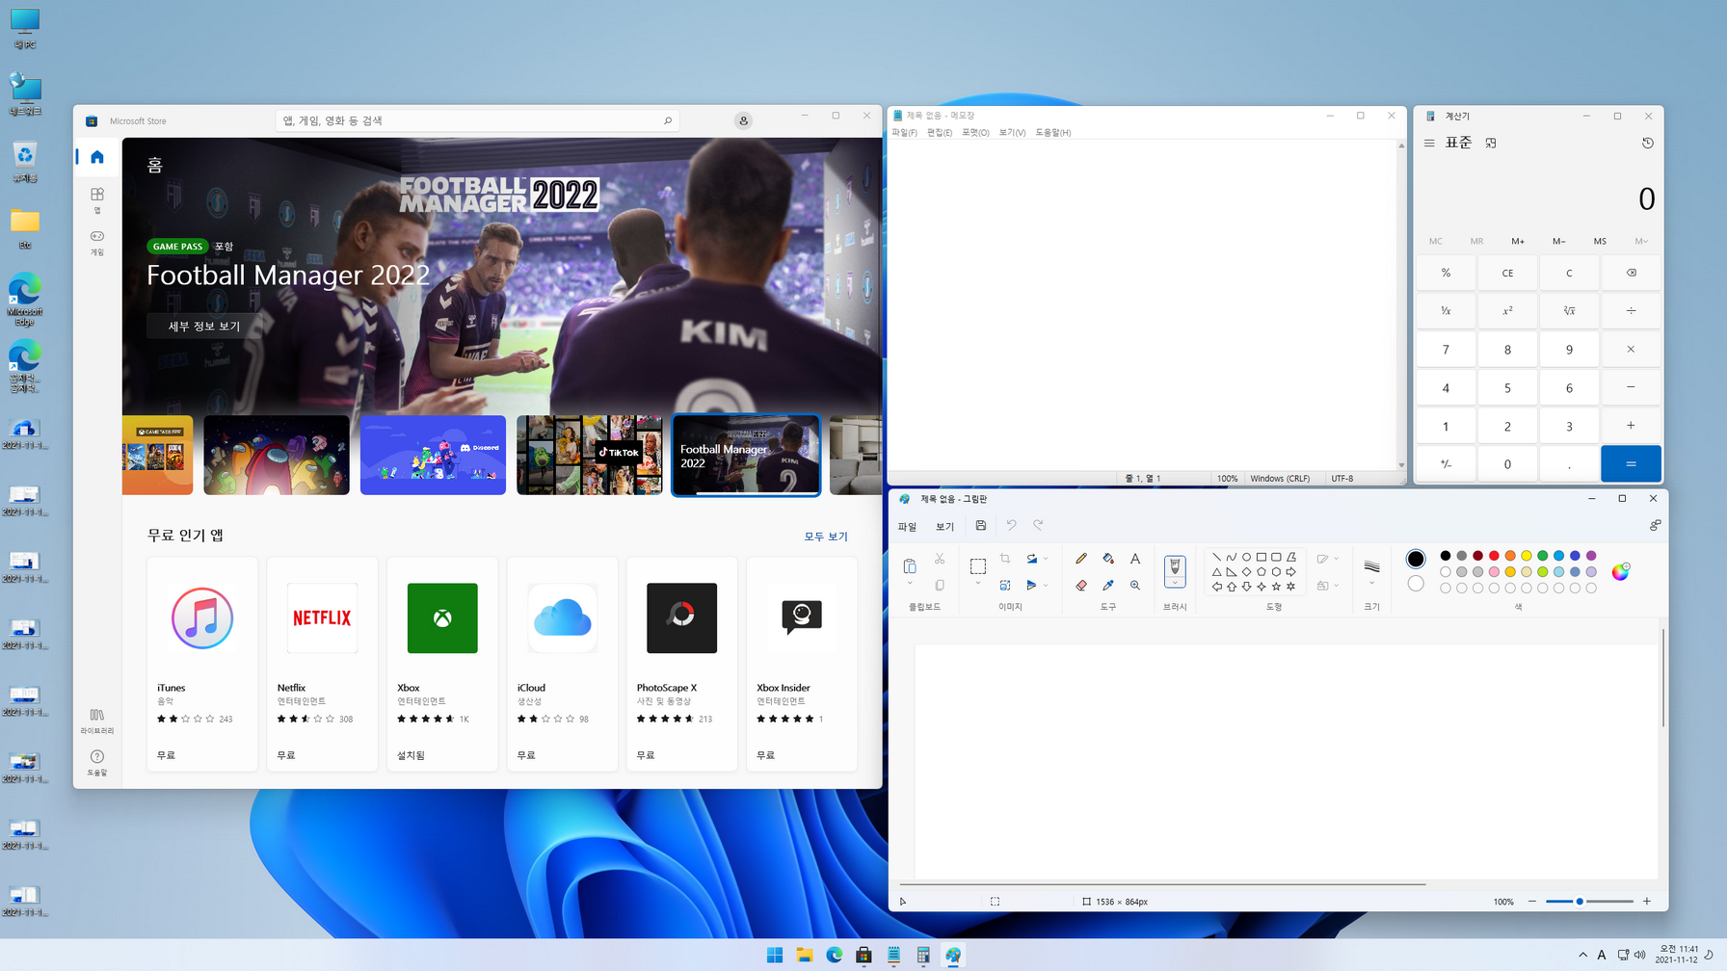Image resolution: width=1727 pixels, height=971 pixels.
Task: Select Color 1 black circle in Paint
Action: (x=1415, y=559)
